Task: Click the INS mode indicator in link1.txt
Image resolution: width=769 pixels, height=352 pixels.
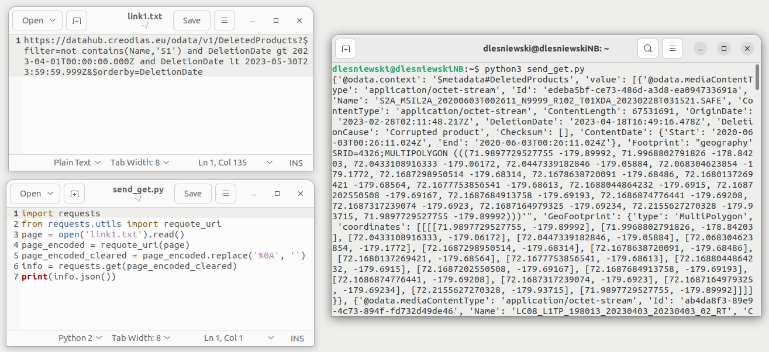Action: point(296,163)
